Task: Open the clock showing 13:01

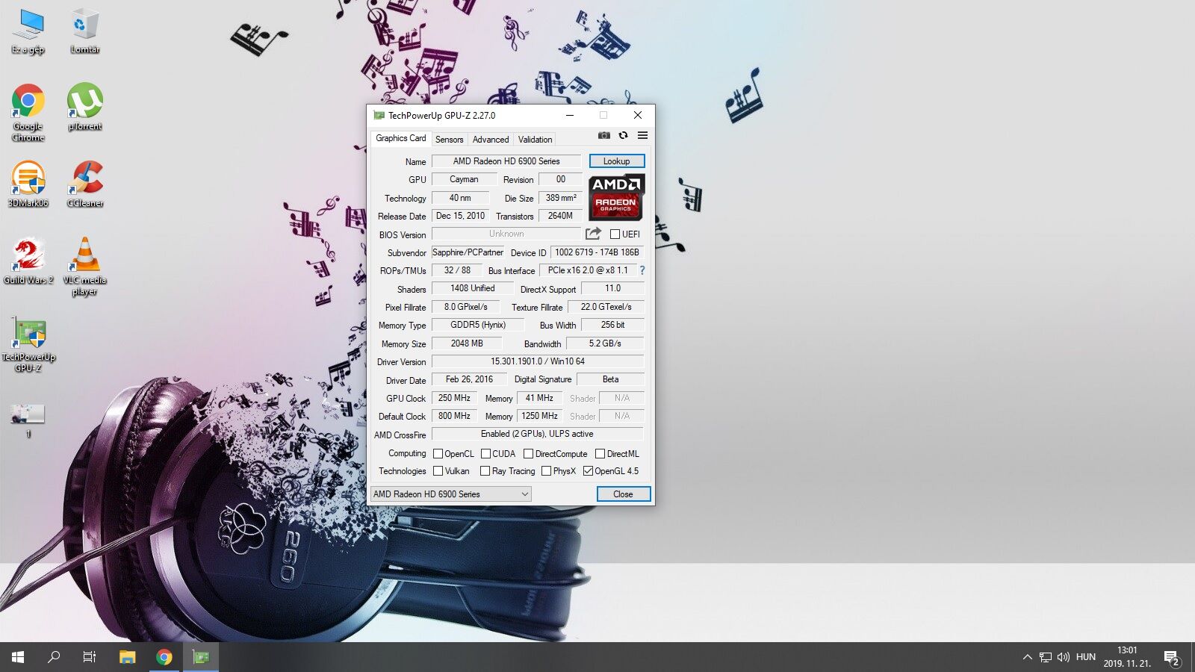Action: tap(1127, 657)
